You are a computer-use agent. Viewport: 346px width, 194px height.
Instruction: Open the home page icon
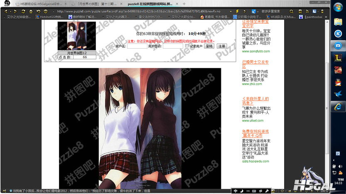(31, 11)
